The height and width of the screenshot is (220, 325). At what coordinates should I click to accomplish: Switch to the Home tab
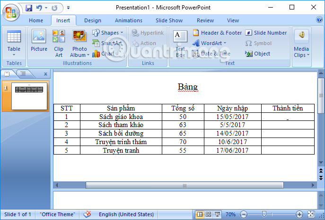click(x=36, y=20)
